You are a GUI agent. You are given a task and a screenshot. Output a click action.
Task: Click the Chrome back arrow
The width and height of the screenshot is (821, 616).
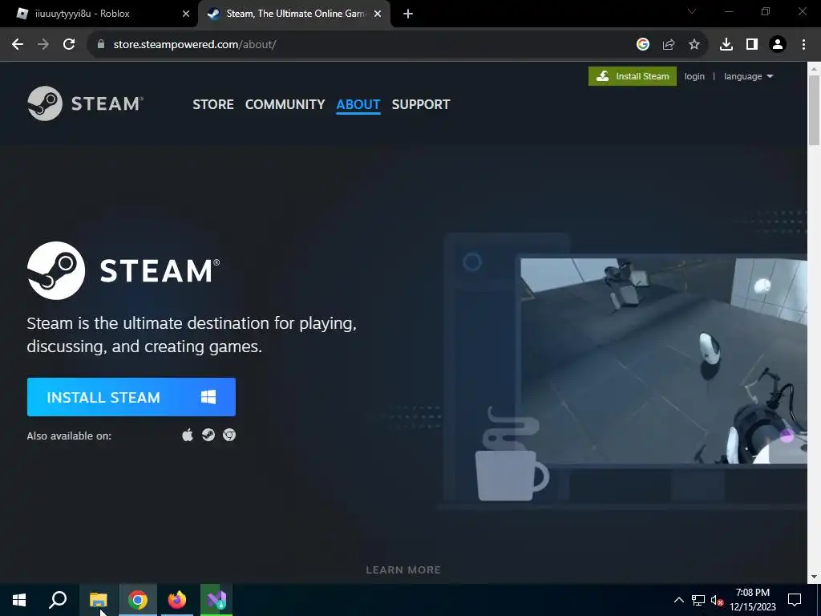tap(18, 45)
